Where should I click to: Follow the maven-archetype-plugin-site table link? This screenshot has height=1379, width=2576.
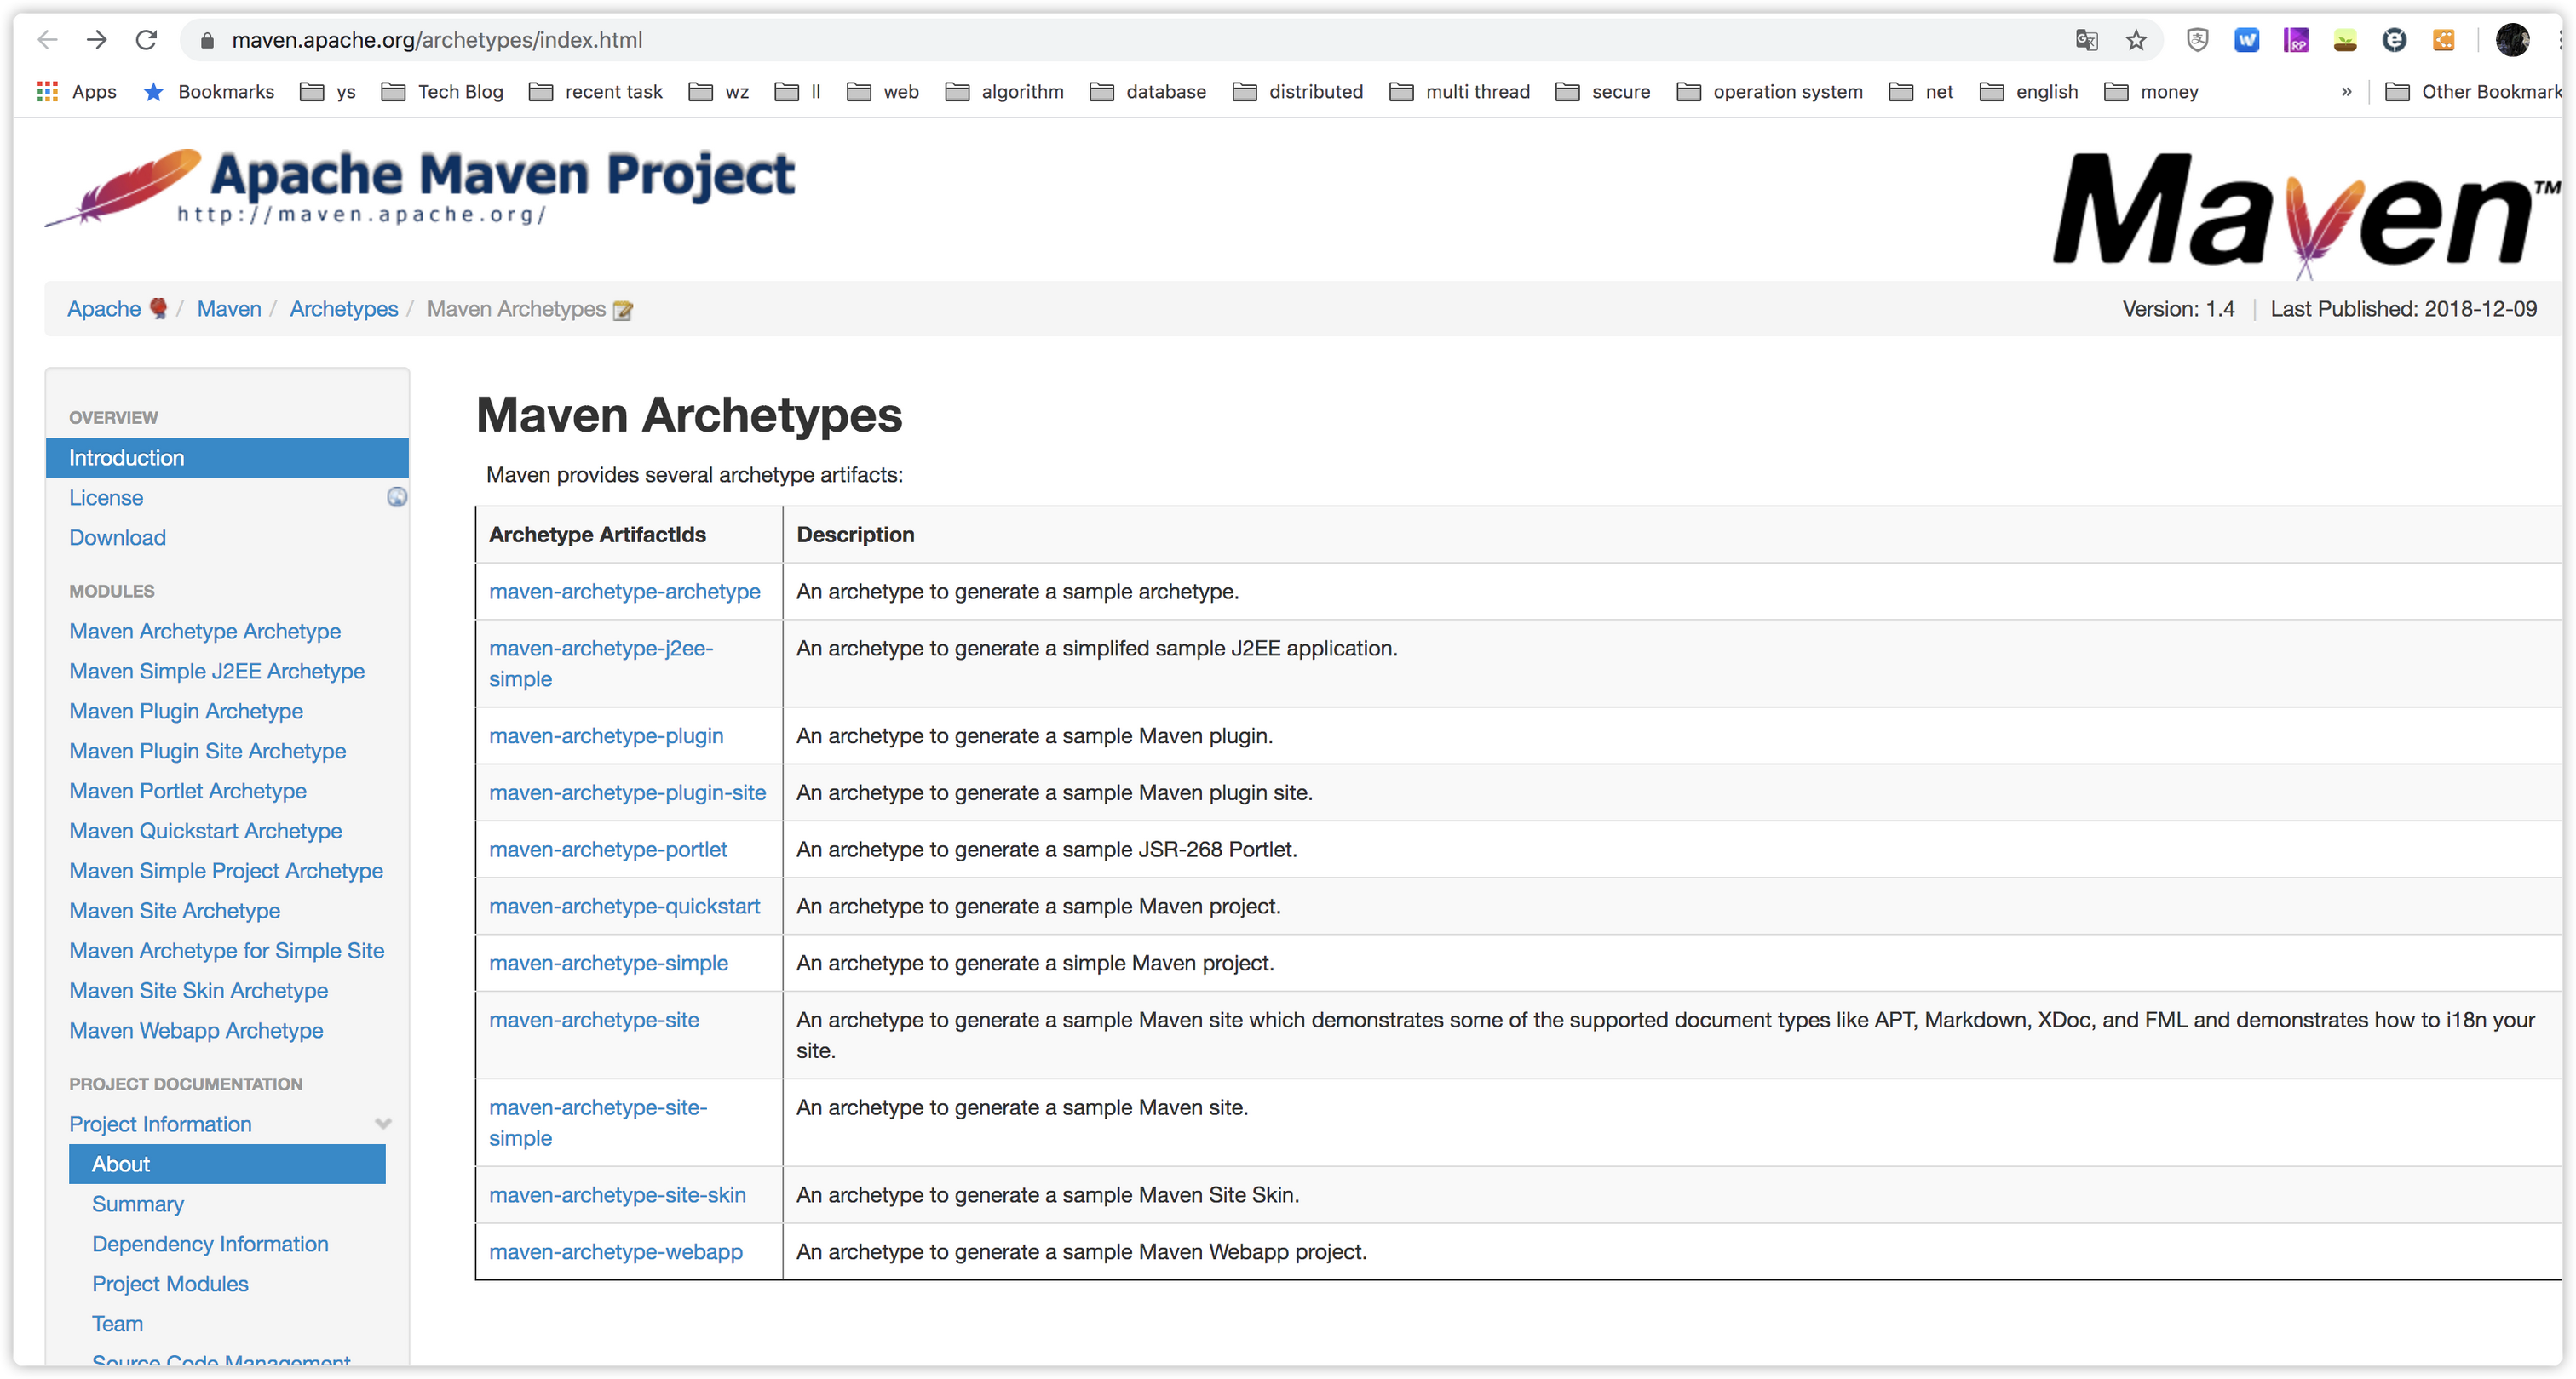(627, 792)
